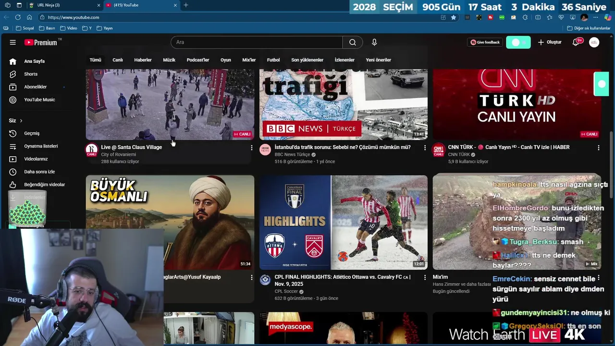Screen dimensions: 615x346
Task: Open options menu for Santa Claus Village video
Action: click(x=251, y=148)
